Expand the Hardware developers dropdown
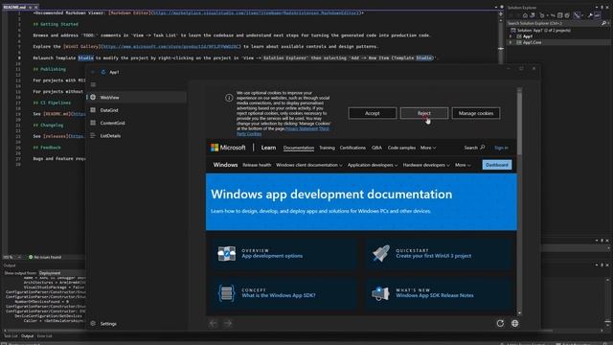Screen dimensions: 613x345 coord(426,165)
